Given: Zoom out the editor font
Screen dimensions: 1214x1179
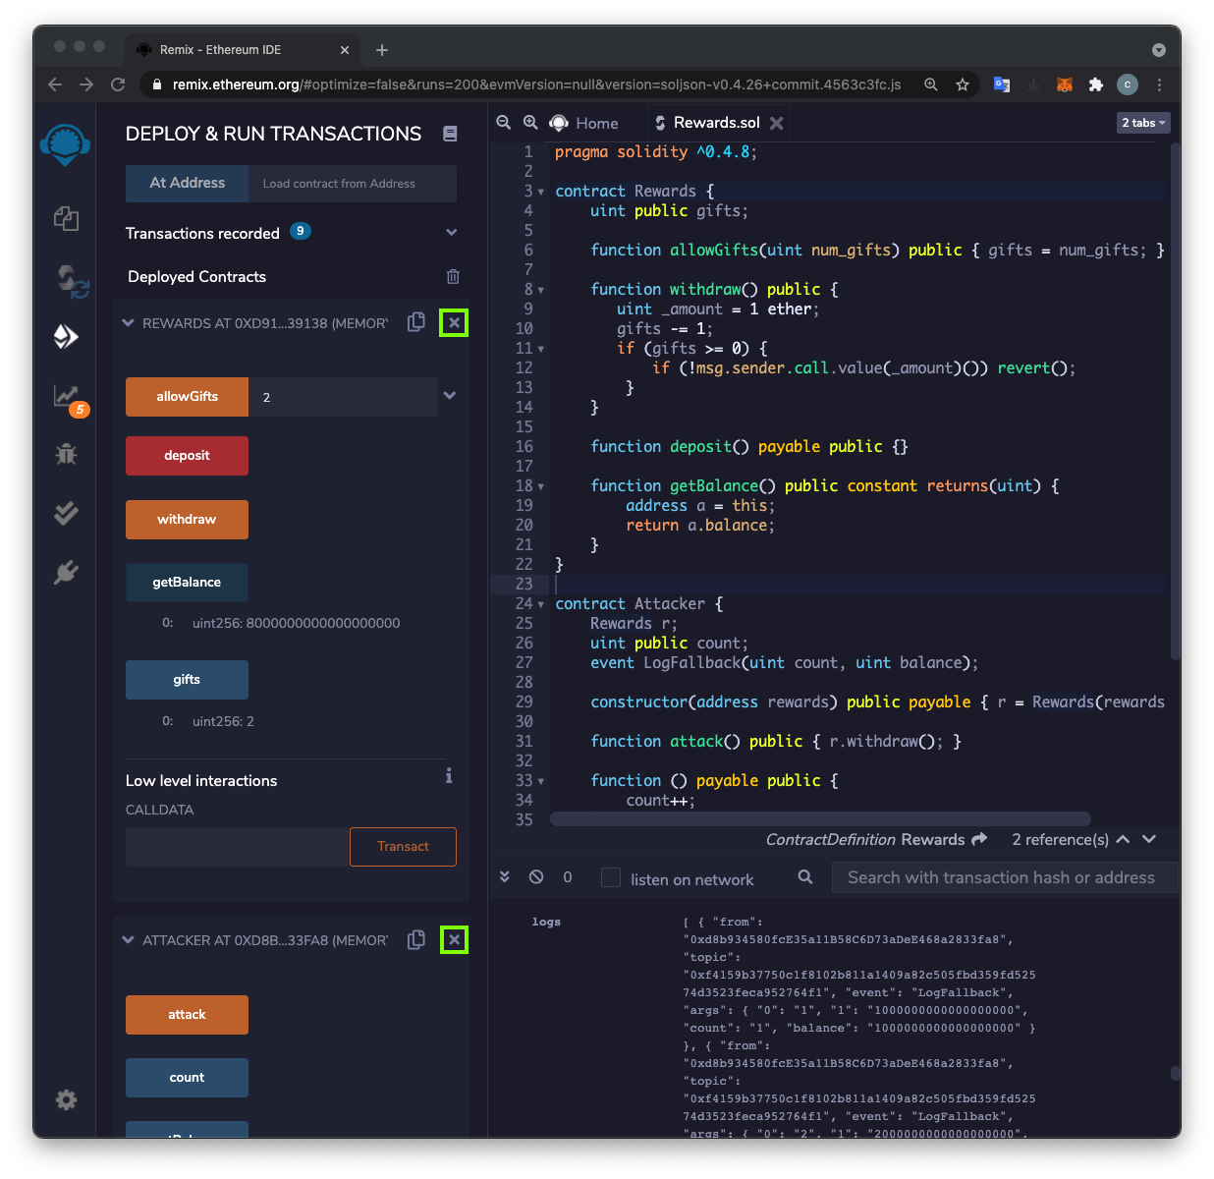Looking at the screenshot, I should pyautogui.click(x=504, y=123).
